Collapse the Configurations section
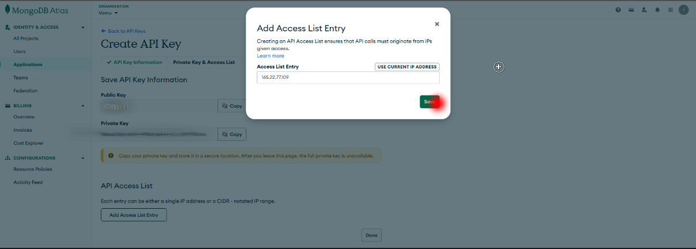 pos(83,158)
